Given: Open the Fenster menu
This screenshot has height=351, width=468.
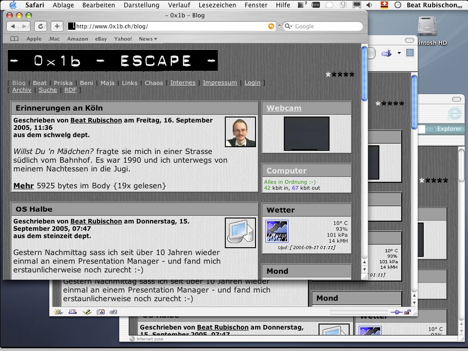Looking at the screenshot, I should pyautogui.click(x=256, y=5).
